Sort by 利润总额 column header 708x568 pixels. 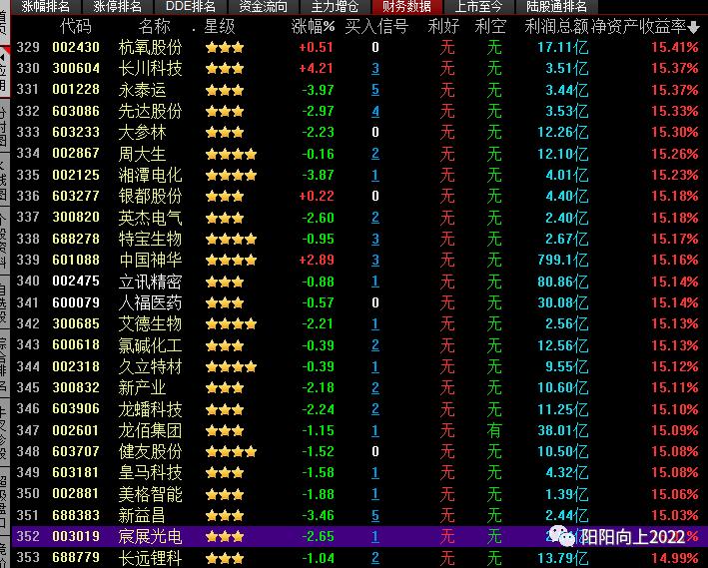pyautogui.click(x=556, y=27)
